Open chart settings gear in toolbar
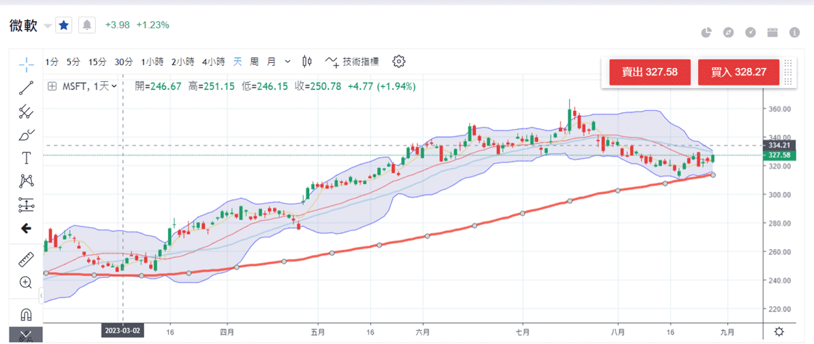 pos(399,62)
